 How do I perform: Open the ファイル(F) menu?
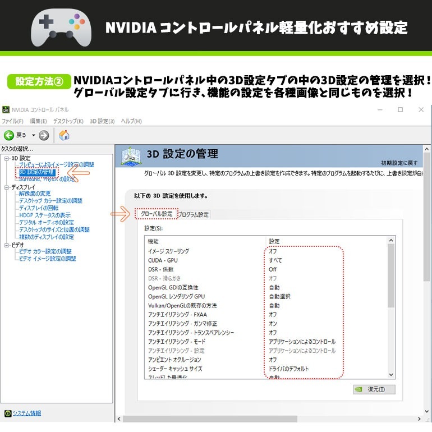pyautogui.click(x=12, y=121)
